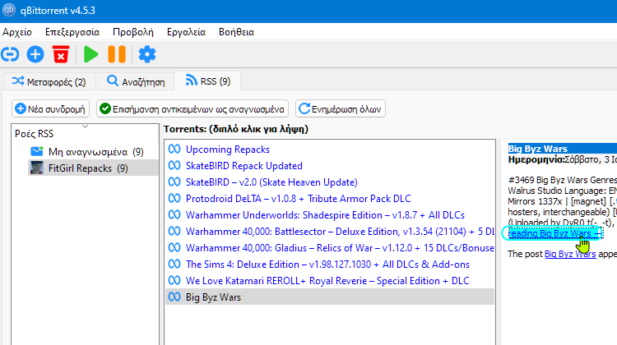Open the 'reading Big Byz Wars' link

pos(554,233)
